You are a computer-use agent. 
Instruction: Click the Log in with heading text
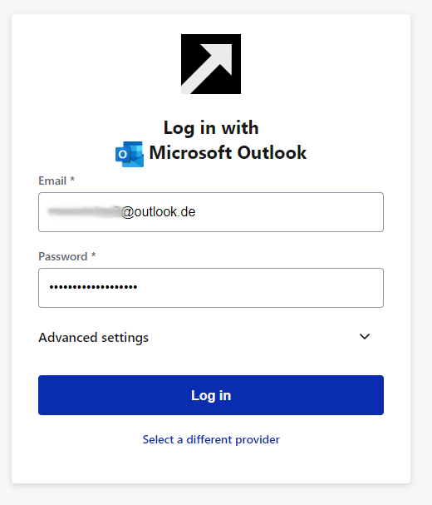[211, 127]
